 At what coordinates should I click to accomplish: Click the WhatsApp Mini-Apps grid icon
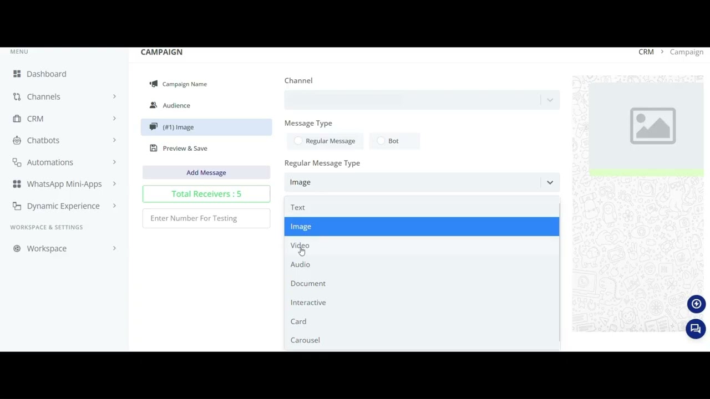[17, 184]
